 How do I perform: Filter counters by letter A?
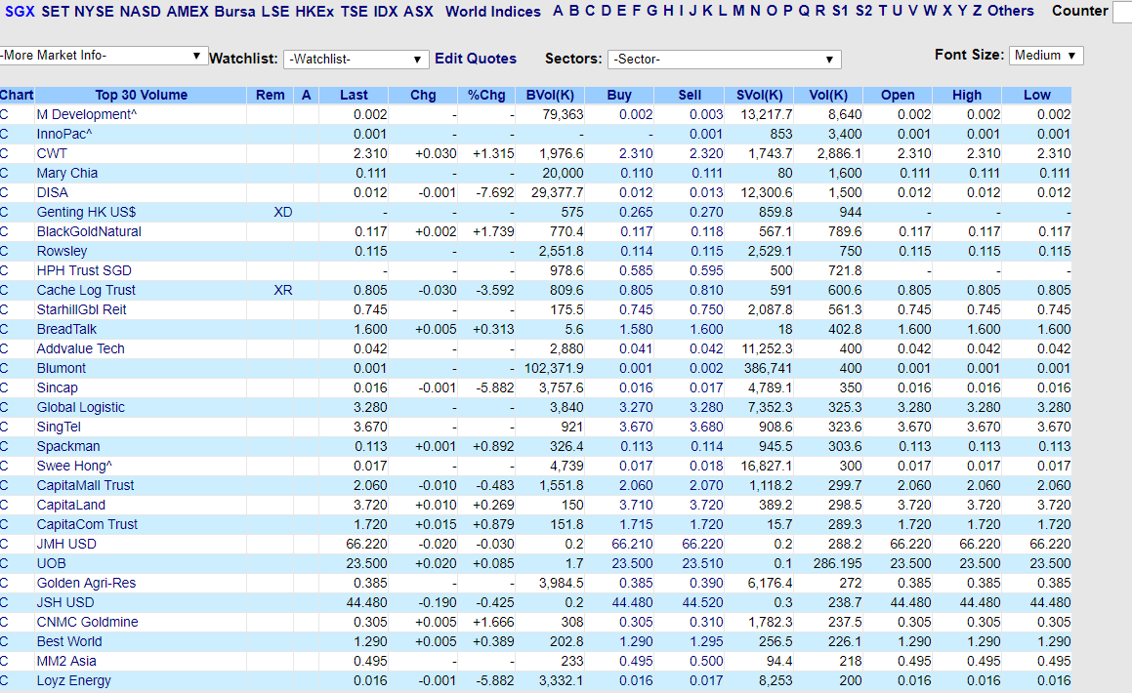[x=558, y=11]
